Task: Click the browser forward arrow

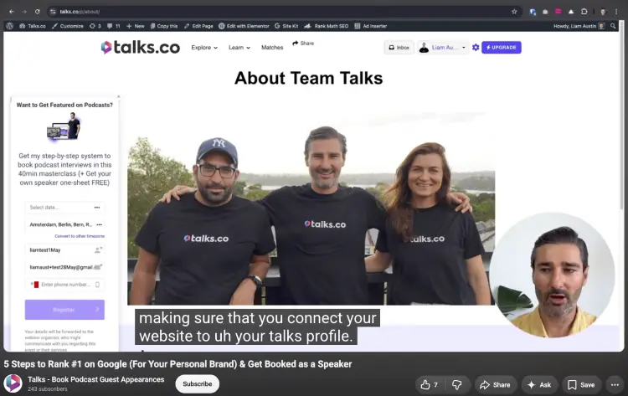Action: [x=24, y=12]
